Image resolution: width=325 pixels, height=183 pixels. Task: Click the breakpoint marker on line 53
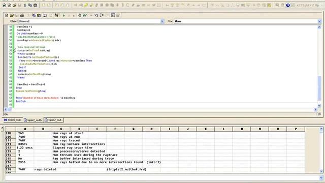coord(15,50)
